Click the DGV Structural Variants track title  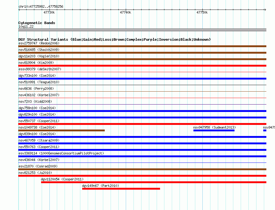click(115, 39)
